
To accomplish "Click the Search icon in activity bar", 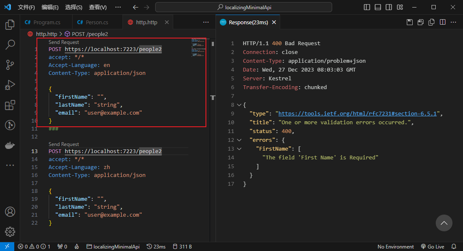I will 10,45.
